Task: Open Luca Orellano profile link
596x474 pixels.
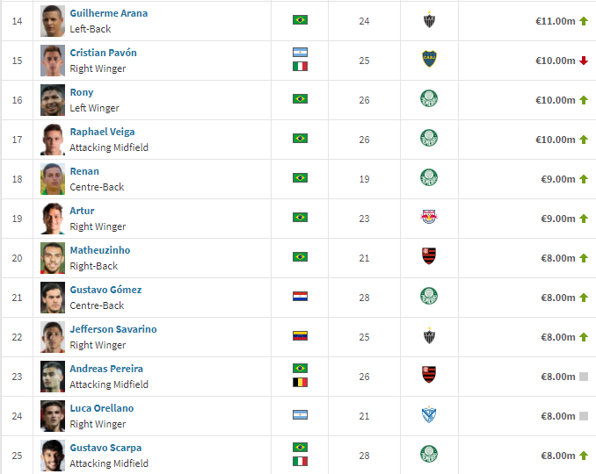Action: coord(102,408)
